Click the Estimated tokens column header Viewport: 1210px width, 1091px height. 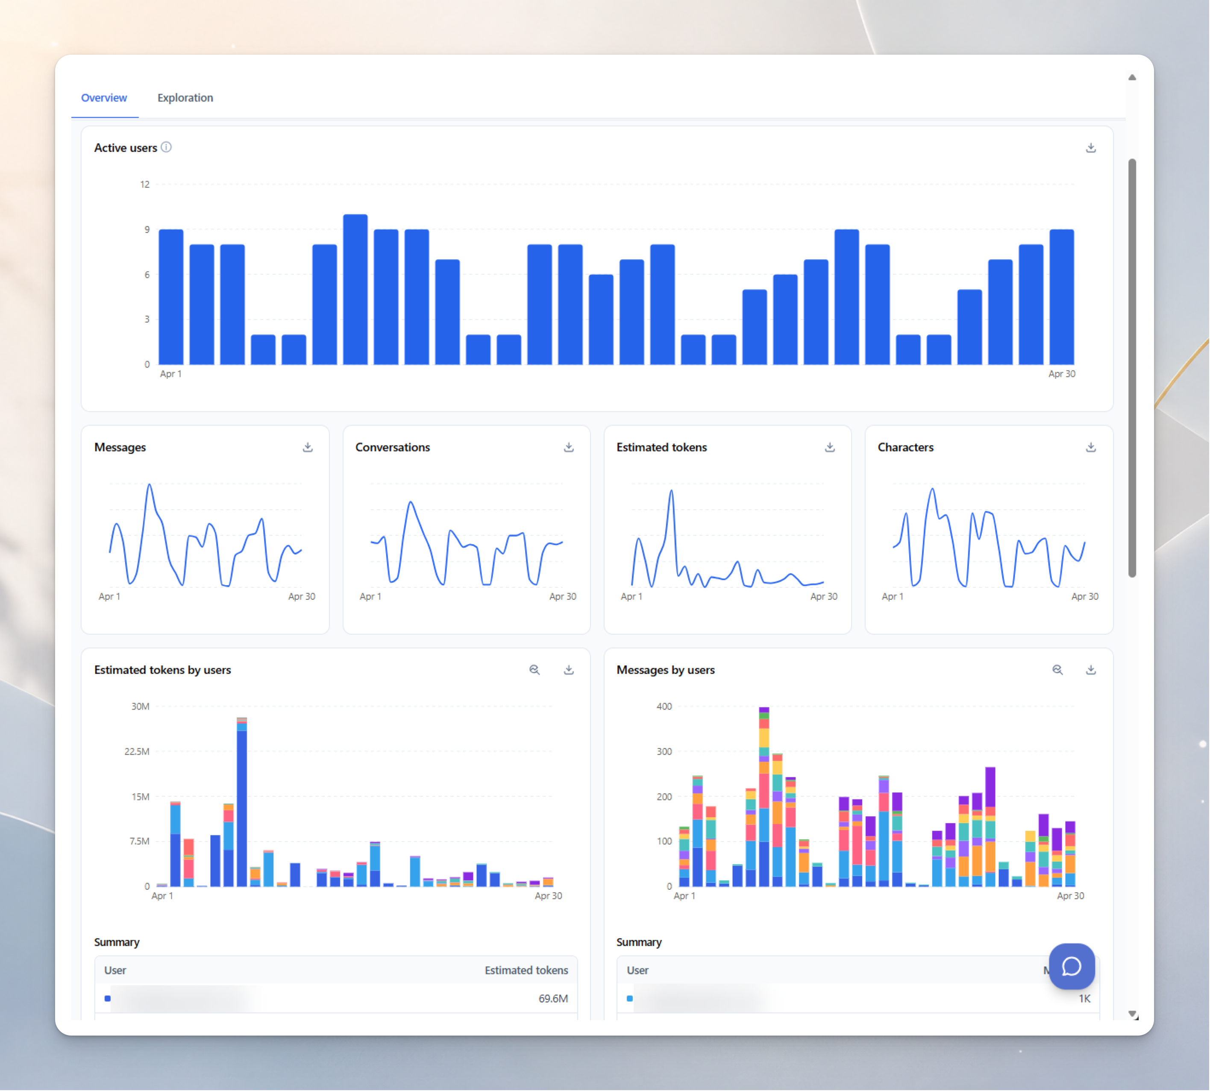(x=526, y=970)
